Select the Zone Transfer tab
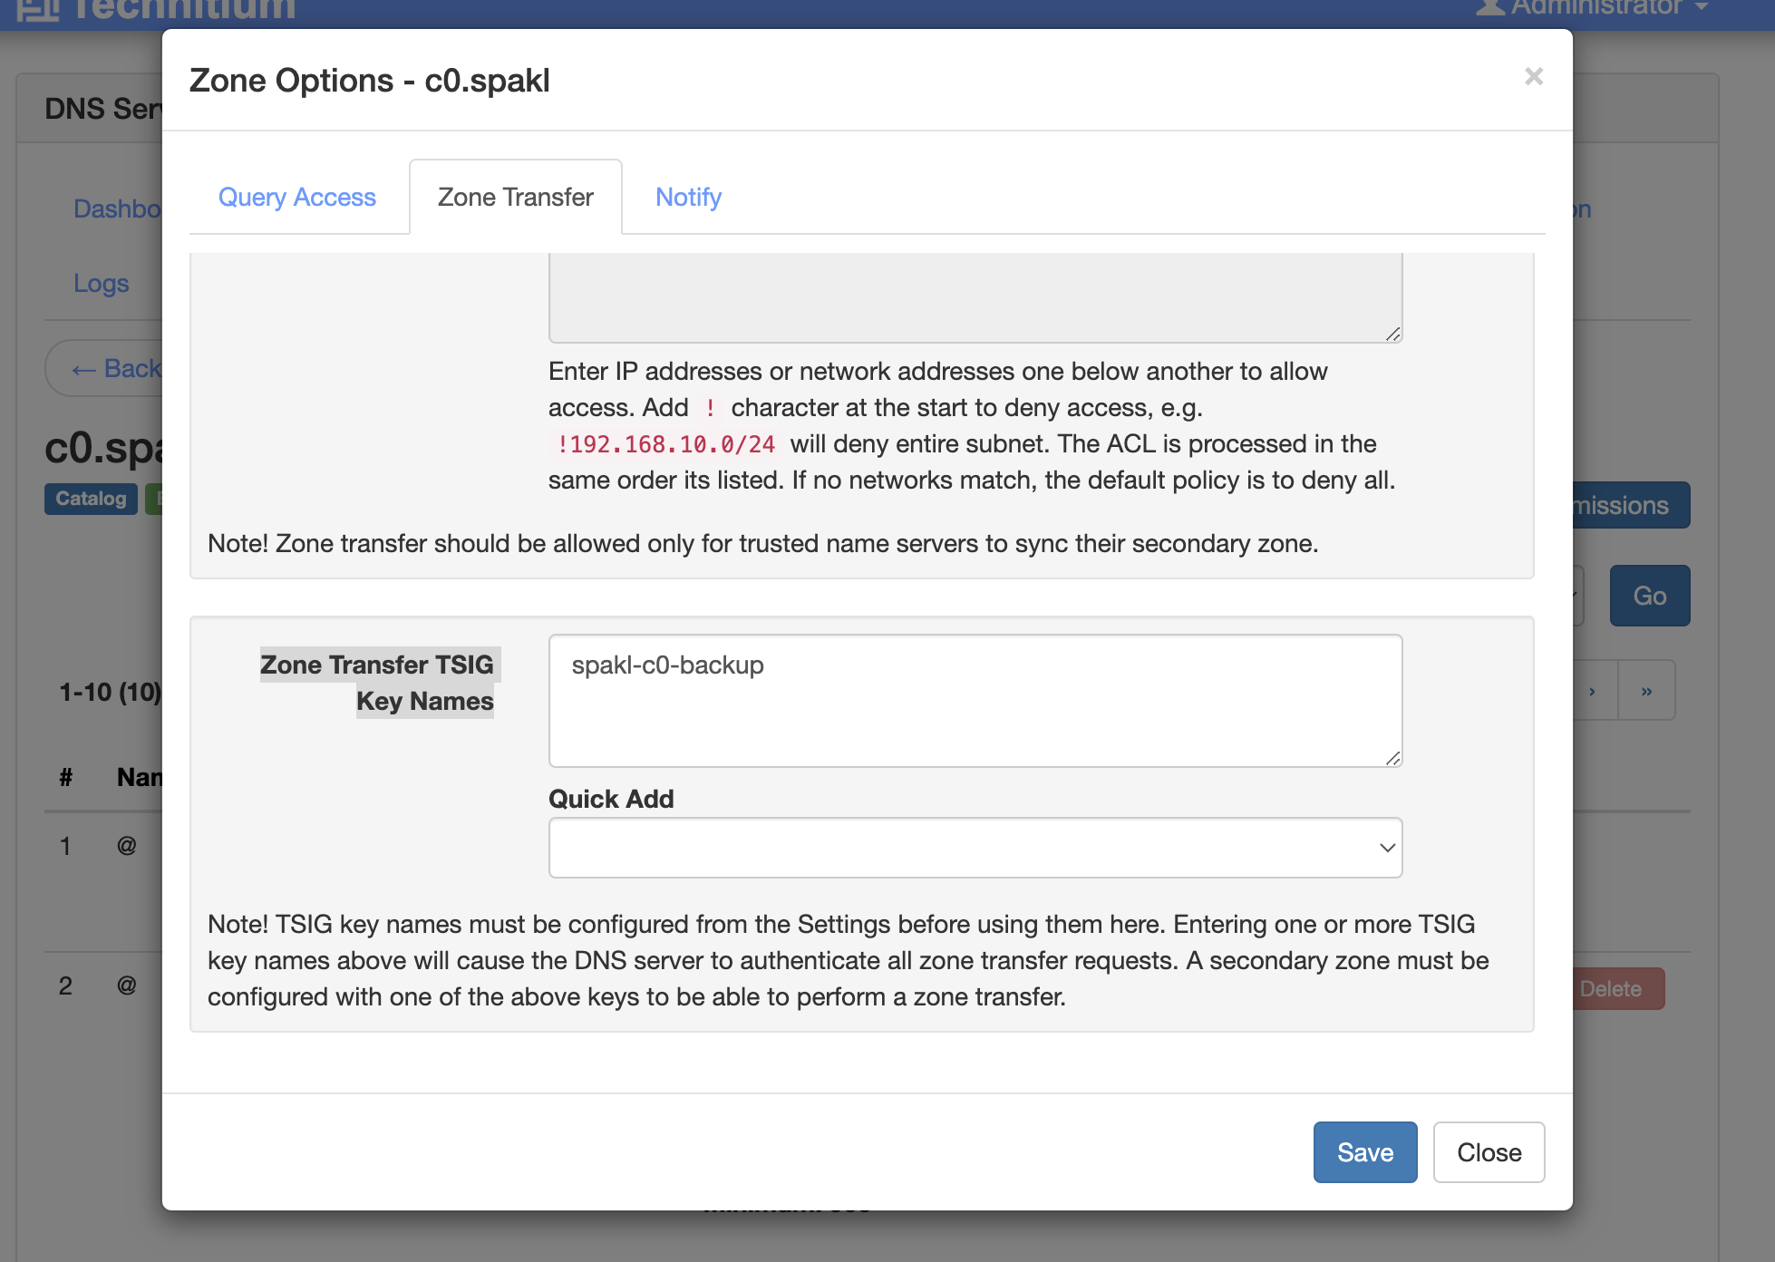 [x=515, y=197]
